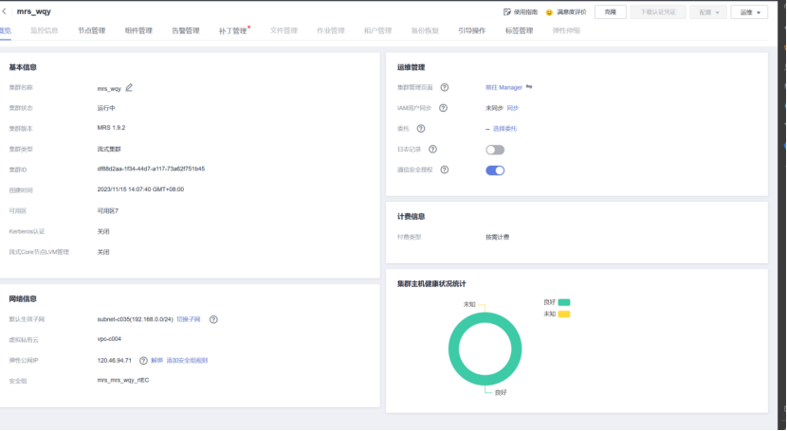
Task: Switch to the 补丁管理 tab
Action: coord(233,30)
